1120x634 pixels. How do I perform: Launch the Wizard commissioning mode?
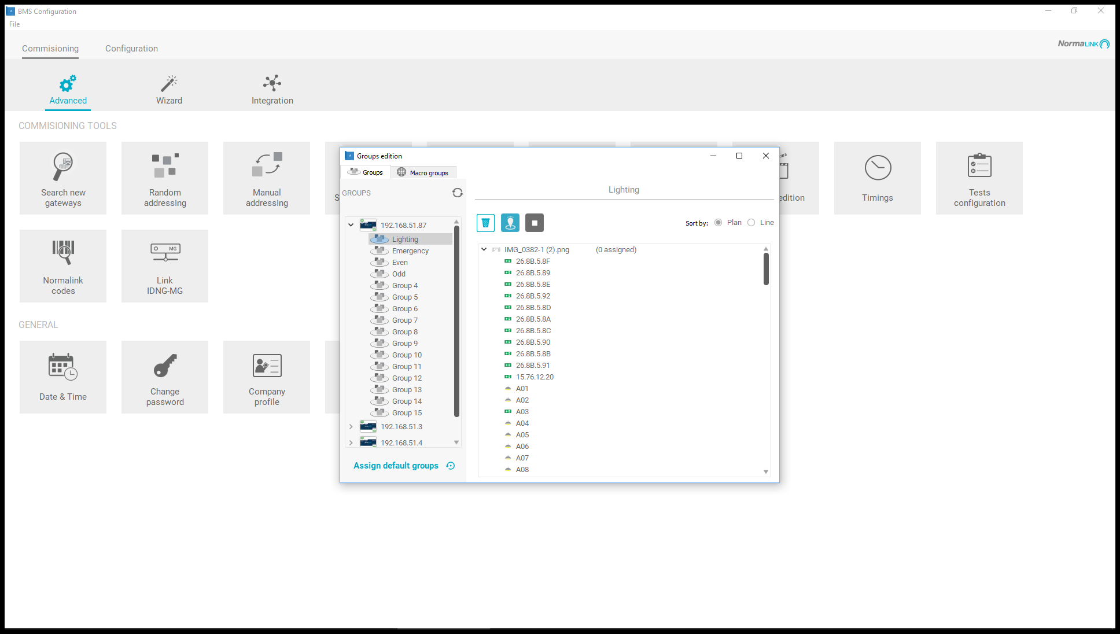pos(169,90)
